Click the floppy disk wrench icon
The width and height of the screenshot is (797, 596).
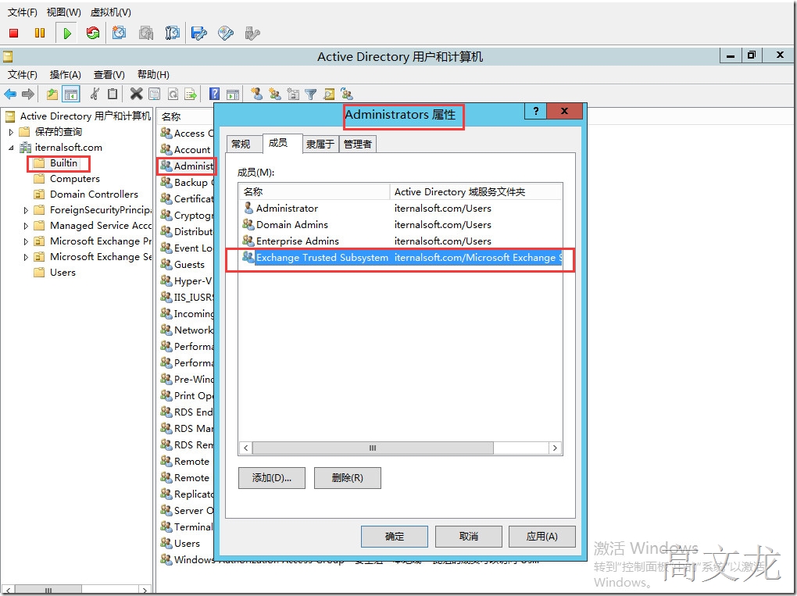(198, 33)
